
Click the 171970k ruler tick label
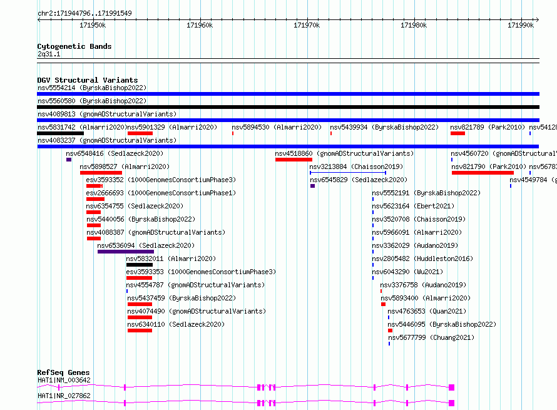tap(307, 25)
